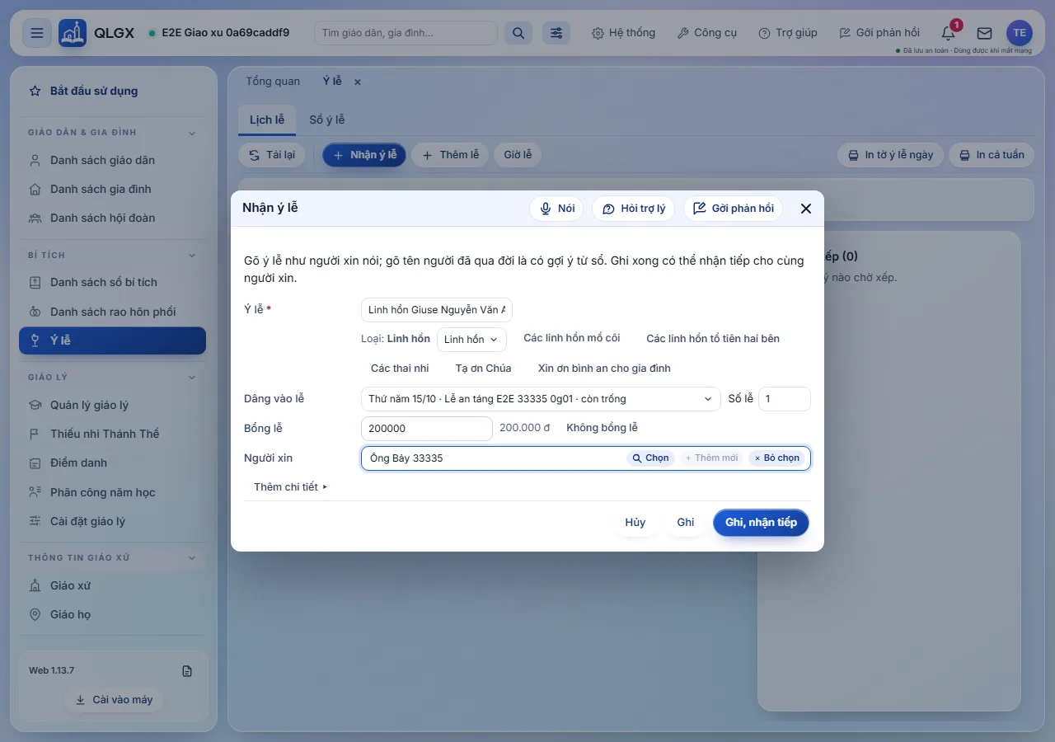Start voice input with Nói

556,209
